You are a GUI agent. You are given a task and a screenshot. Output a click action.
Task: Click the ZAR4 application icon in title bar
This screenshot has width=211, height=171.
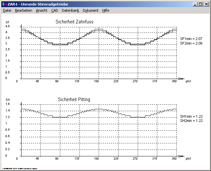coord(4,4)
